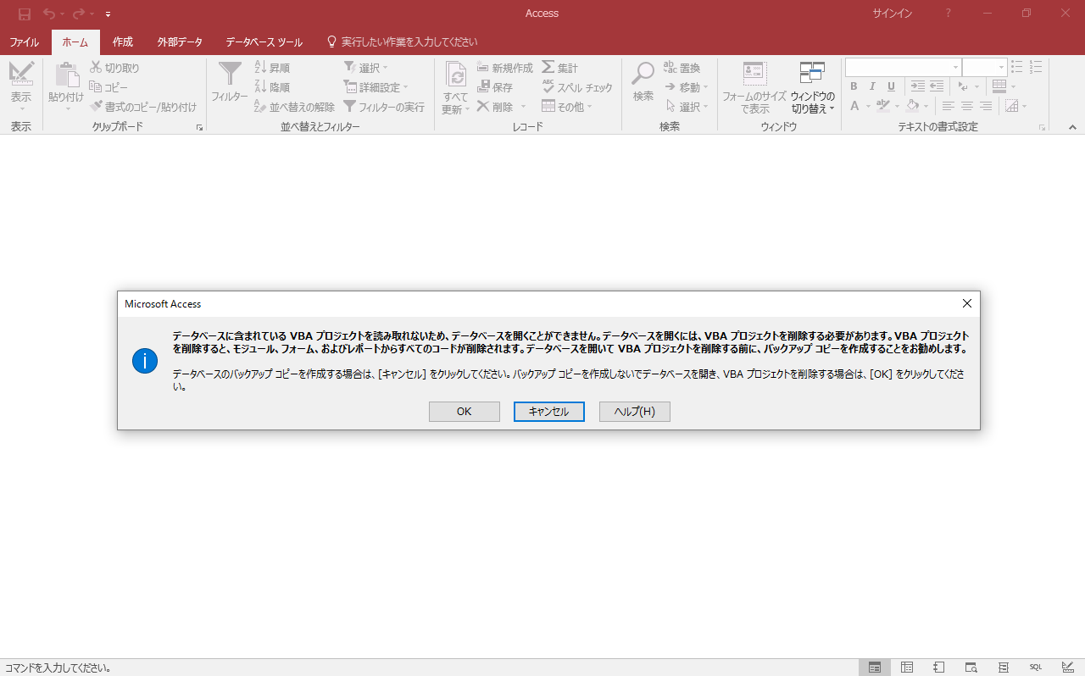Open デザインビュー from the status bar
The width and height of the screenshot is (1085, 676).
(x=1067, y=667)
